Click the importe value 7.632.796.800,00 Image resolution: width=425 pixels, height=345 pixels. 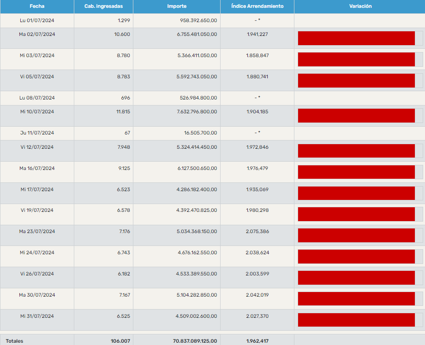click(x=197, y=111)
